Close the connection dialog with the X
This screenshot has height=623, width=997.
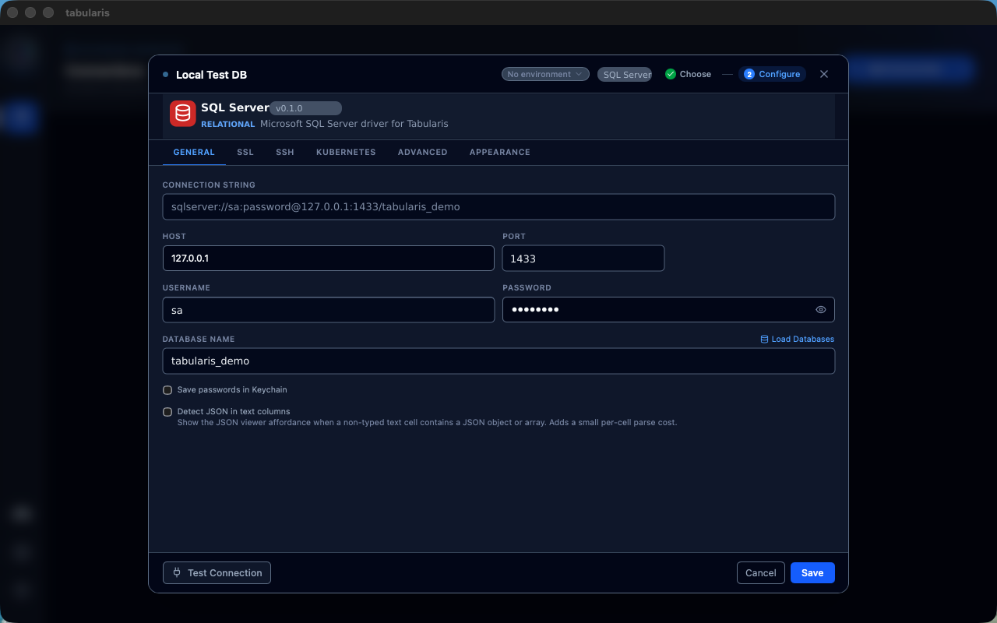[824, 74]
